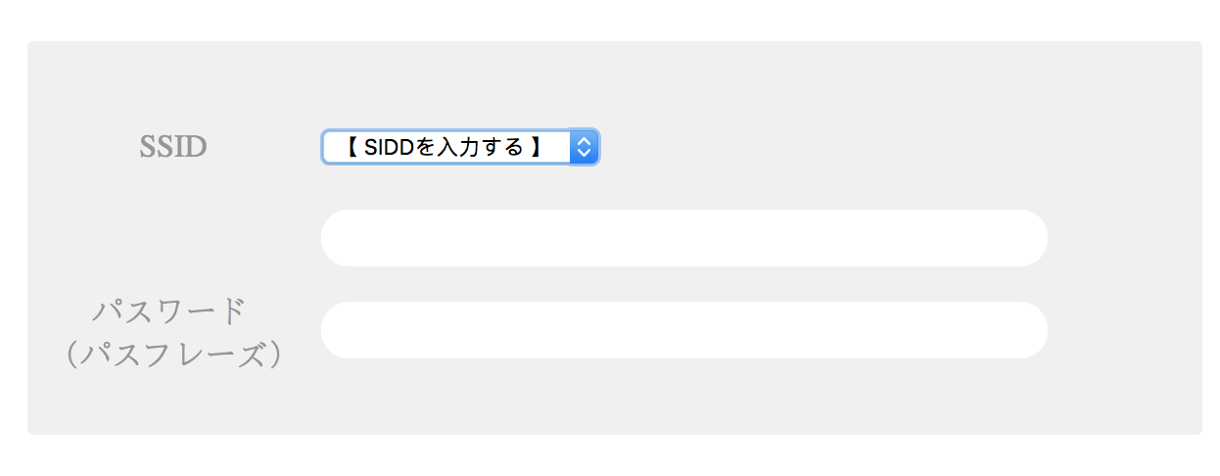The image size is (1220, 476).
Task: Click the 'SIDDを入力する' select box
Action: [459, 147]
